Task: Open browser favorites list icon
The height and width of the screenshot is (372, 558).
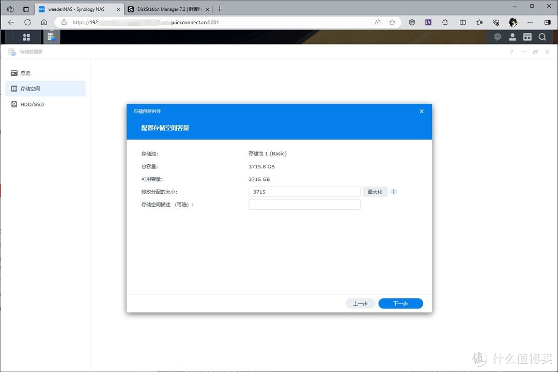Action: point(479,22)
